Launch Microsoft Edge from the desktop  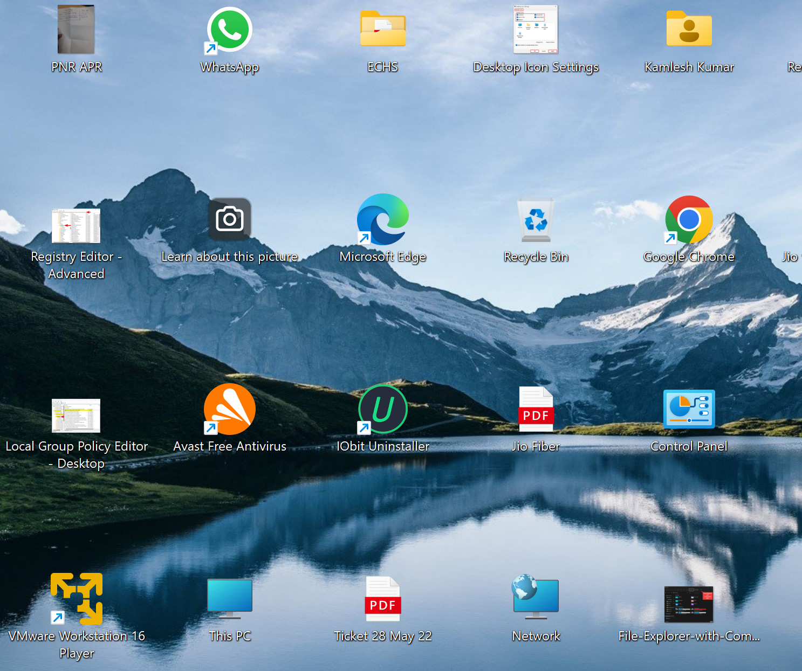coord(383,219)
